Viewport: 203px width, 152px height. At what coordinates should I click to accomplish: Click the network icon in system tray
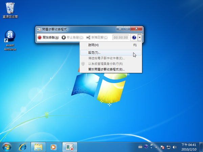pos(168,147)
